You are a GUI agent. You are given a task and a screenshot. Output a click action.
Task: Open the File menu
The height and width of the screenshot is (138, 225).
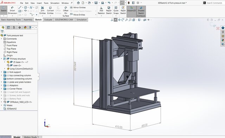coord(21,3)
